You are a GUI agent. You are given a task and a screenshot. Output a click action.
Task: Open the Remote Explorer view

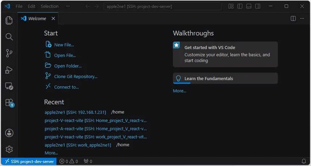pyautogui.click(x=9, y=86)
